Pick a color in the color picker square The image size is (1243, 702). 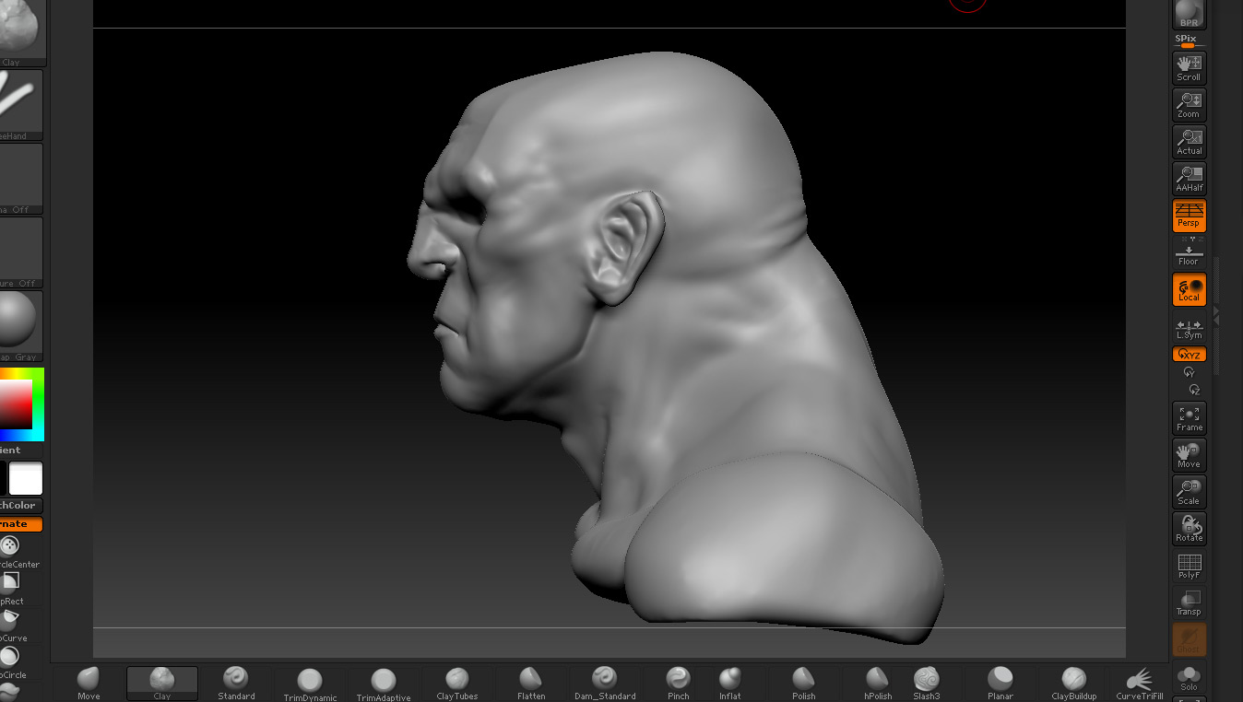point(17,404)
